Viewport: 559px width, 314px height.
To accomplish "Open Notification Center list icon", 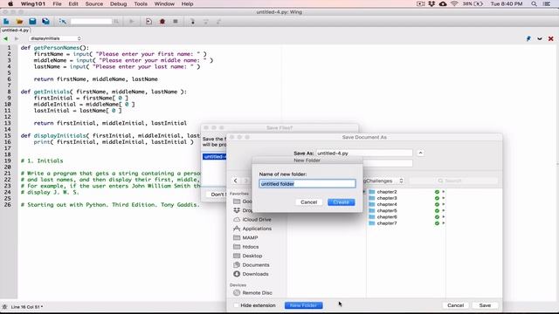I will point(547,3).
